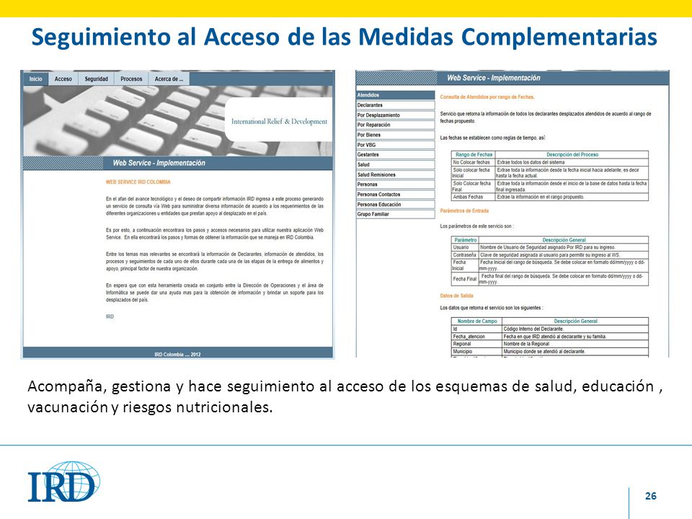Screen dimensions: 692x519
Task: Click the Parámetro column header
Action: pyautogui.click(x=465, y=240)
